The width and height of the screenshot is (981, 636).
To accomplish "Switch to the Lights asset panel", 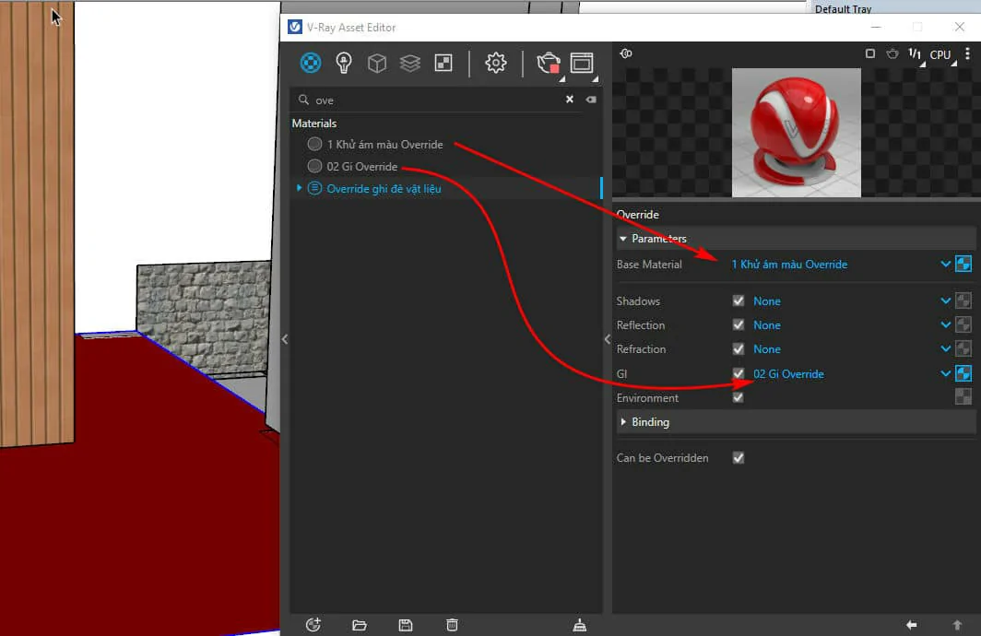I will 344,63.
